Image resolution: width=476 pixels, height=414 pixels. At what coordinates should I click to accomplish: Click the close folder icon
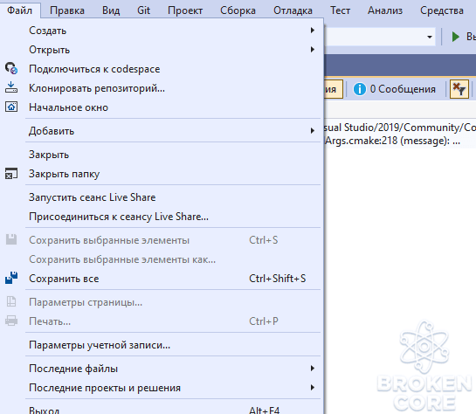(x=11, y=174)
